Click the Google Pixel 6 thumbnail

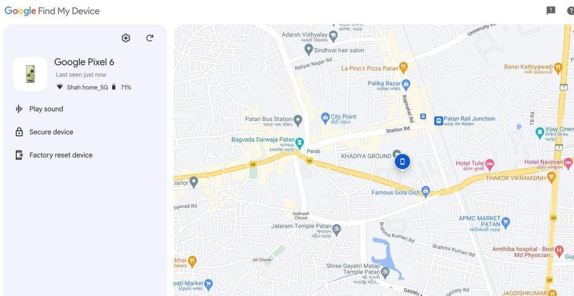point(30,74)
